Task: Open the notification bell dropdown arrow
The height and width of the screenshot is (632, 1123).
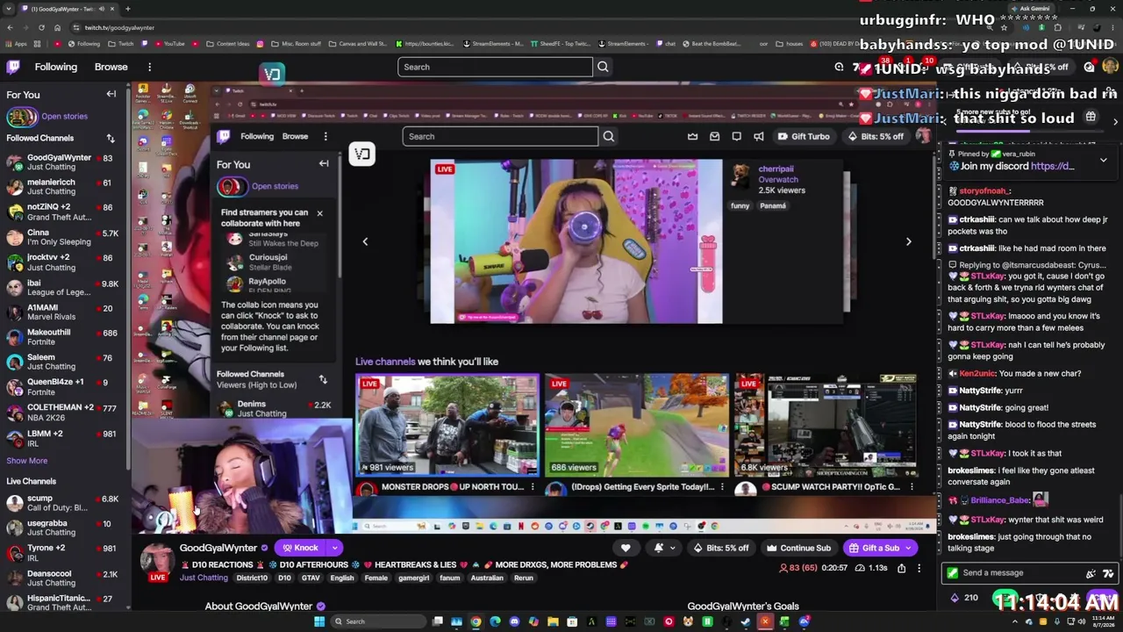Action: pyautogui.click(x=672, y=548)
